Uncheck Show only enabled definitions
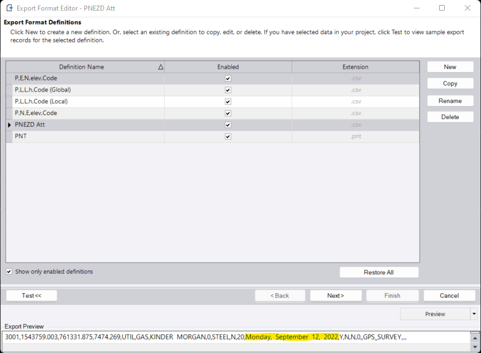 click(x=9, y=271)
